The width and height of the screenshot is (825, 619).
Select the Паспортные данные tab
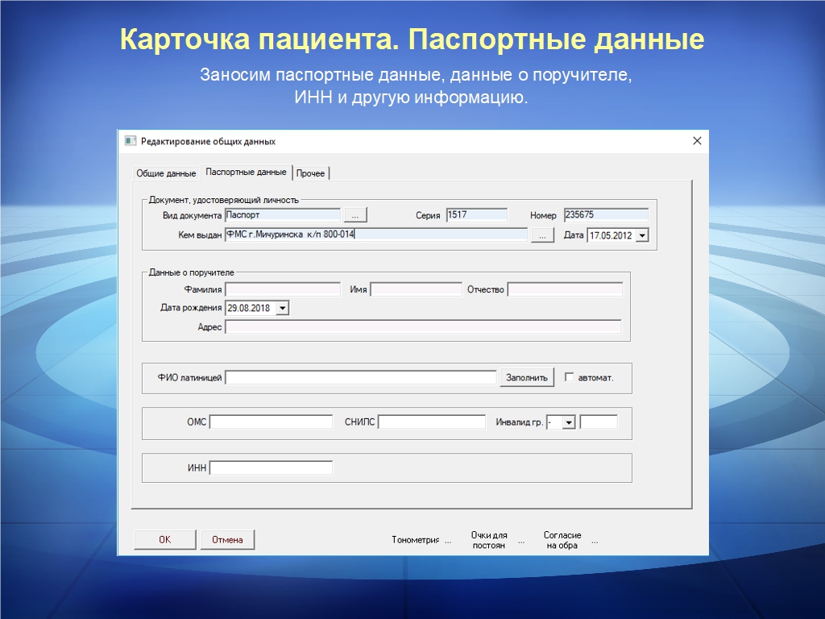point(246,172)
